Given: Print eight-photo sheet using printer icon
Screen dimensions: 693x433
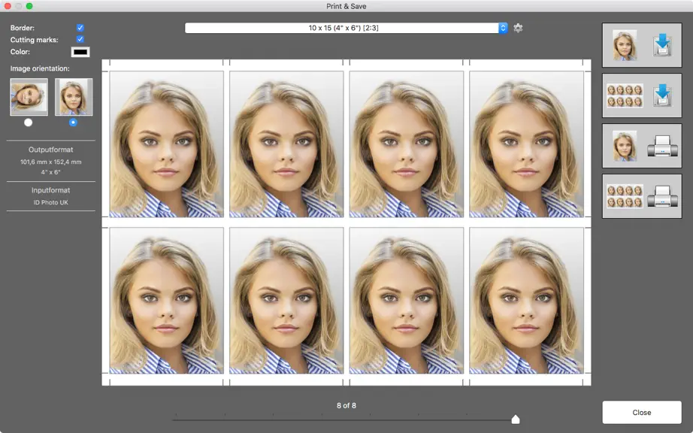Looking at the screenshot, I should coord(642,196).
